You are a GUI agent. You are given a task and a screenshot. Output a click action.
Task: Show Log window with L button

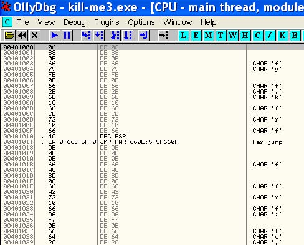pos(183,36)
